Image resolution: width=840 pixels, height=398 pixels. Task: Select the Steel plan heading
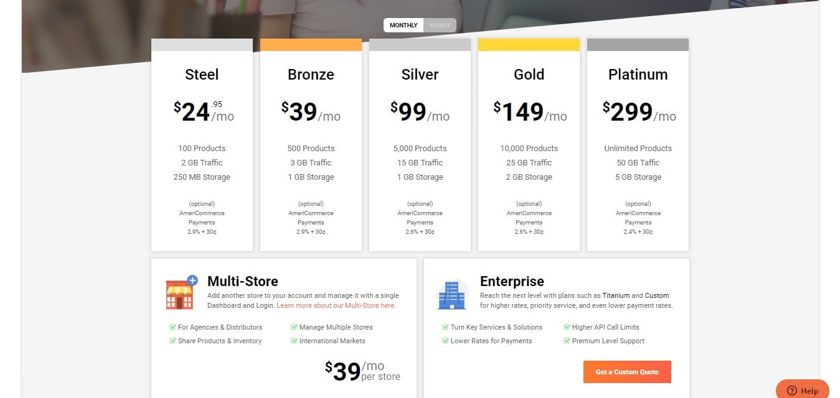tap(202, 75)
